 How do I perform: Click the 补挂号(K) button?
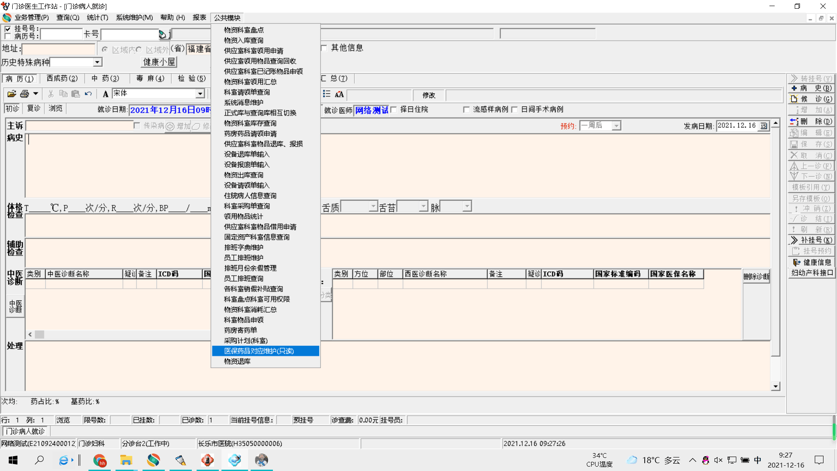[x=812, y=240]
